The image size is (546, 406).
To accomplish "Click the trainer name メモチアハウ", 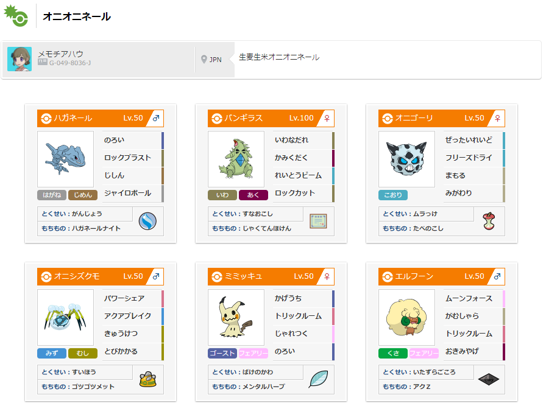I will (x=60, y=54).
